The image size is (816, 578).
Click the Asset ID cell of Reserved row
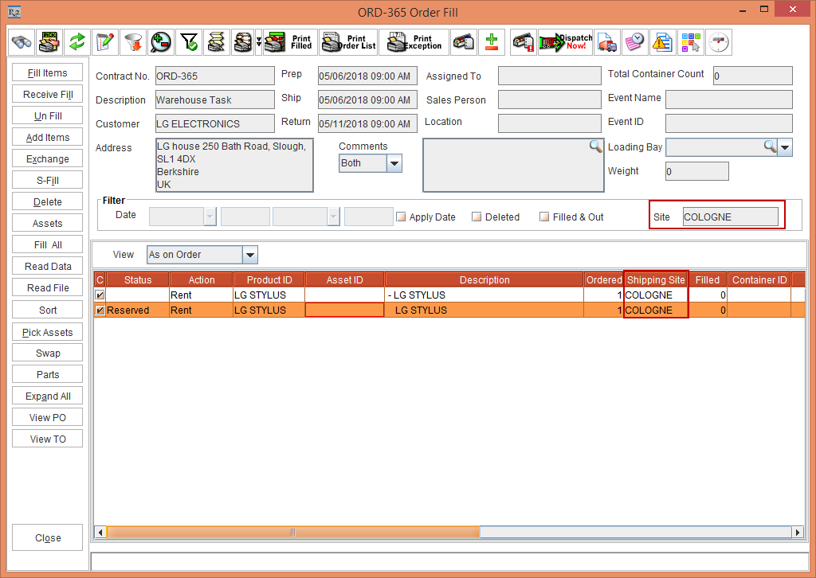(x=344, y=310)
